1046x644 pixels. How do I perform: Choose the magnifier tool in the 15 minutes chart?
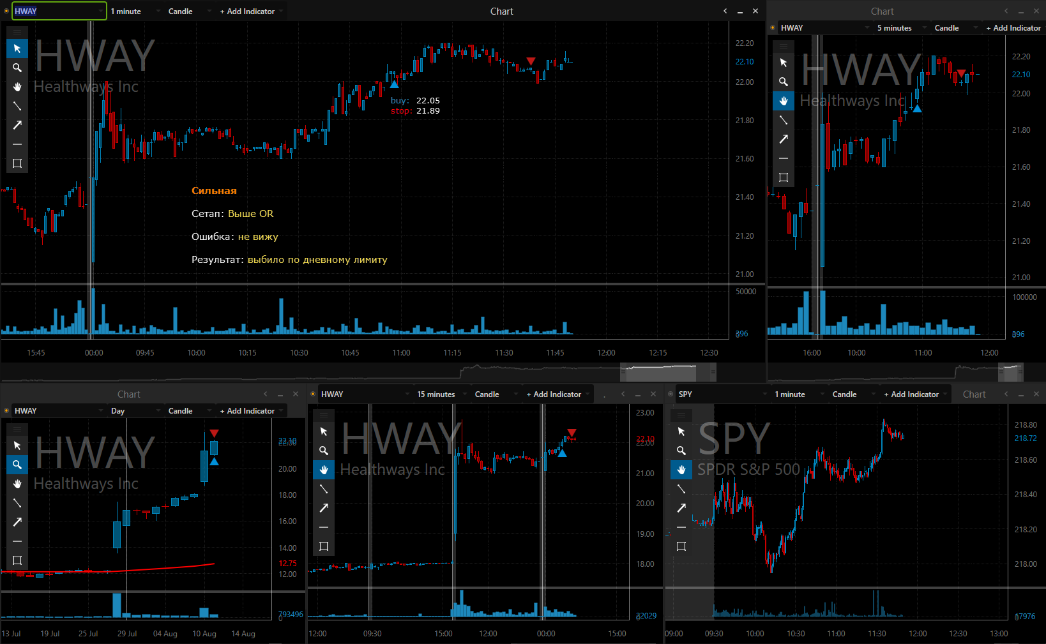pos(324,451)
